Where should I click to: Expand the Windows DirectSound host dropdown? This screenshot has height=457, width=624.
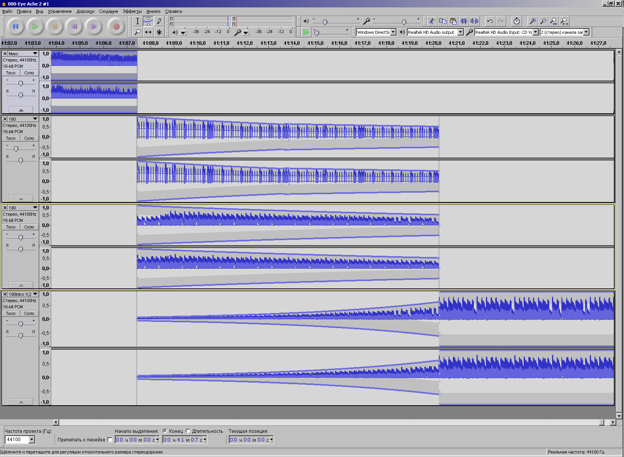tap(393, 32)
